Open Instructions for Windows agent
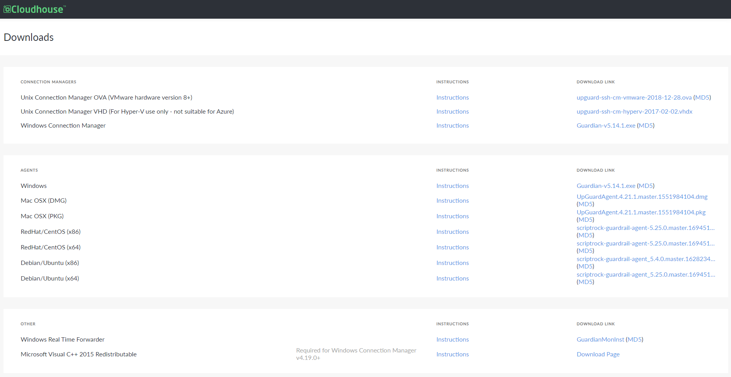This screenshot has width=731, height=377. point(452,186)
